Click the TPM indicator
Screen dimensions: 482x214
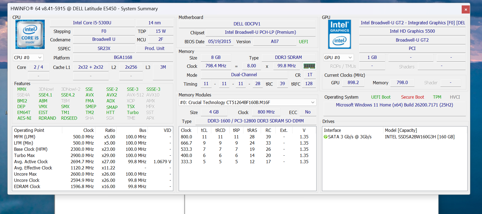tap(437, 97)
